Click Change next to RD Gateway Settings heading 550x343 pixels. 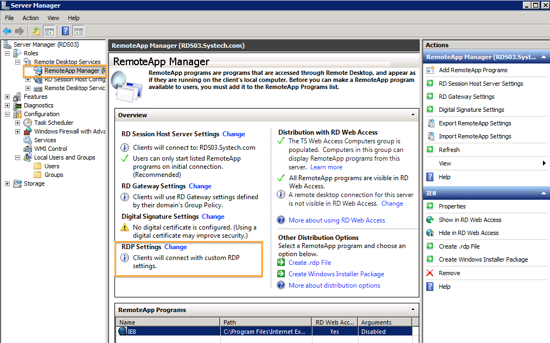click(200, 186)
